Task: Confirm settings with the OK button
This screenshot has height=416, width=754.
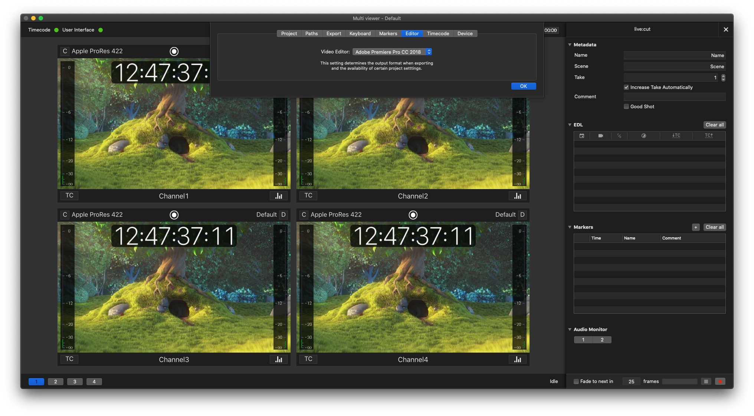Action: [x=523, y=86]
